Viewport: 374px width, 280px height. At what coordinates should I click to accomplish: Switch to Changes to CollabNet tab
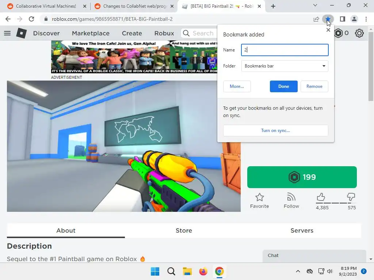(135, 6)
